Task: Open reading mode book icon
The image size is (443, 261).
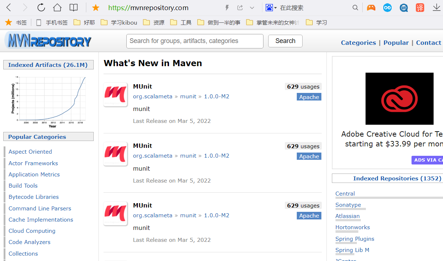Action: (x=73, y=8)
